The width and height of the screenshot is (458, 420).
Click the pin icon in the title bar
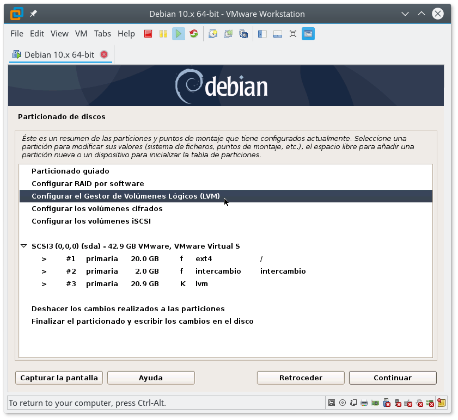point(33,14)
